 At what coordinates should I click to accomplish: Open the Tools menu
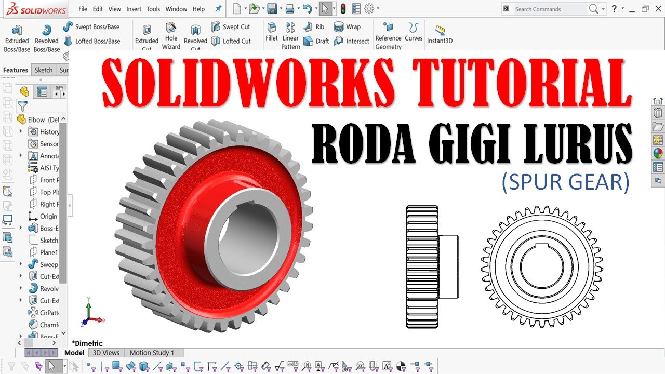(x=153, y=9)
